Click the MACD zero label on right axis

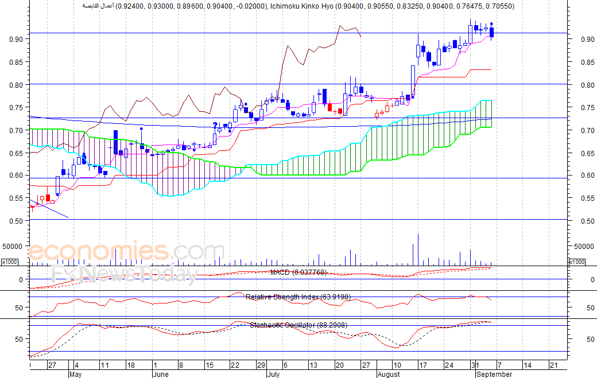click(x=592, y=279)
